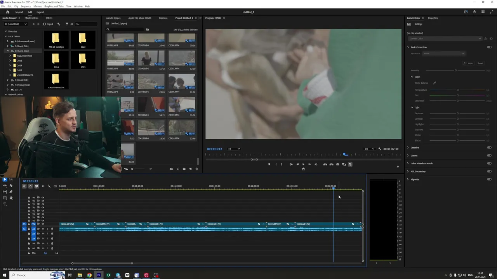
Task: Switch to the Effect Controls tab
Action: [x=31, y=18]
